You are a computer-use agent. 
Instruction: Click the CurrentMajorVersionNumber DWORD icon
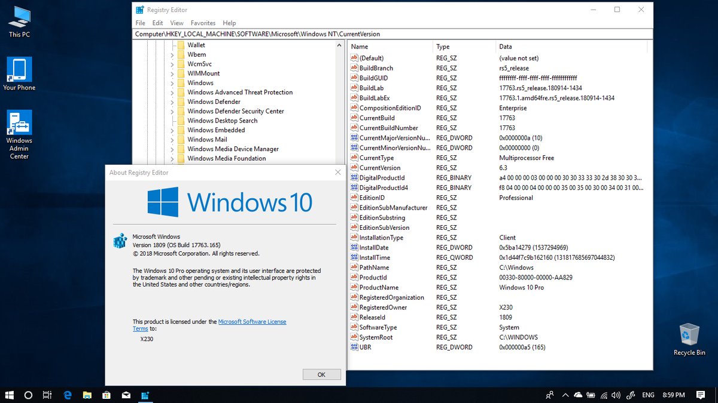(354, 138)
